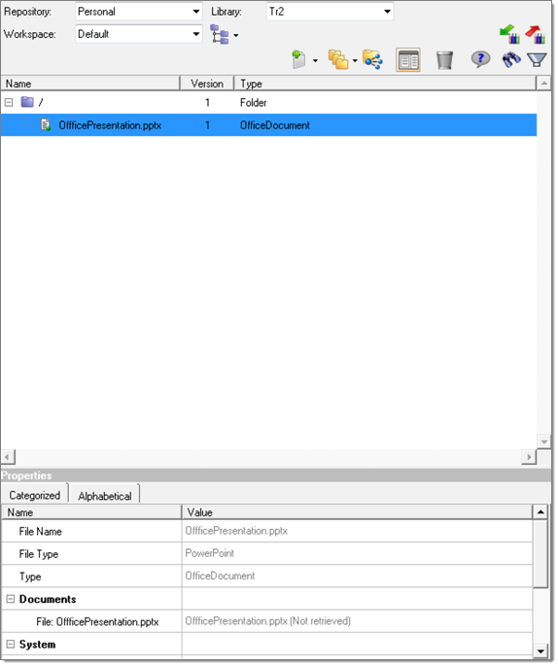Click the binoculars search icon
This screenshot has width=558, height=666.
(x=511, y=60)
